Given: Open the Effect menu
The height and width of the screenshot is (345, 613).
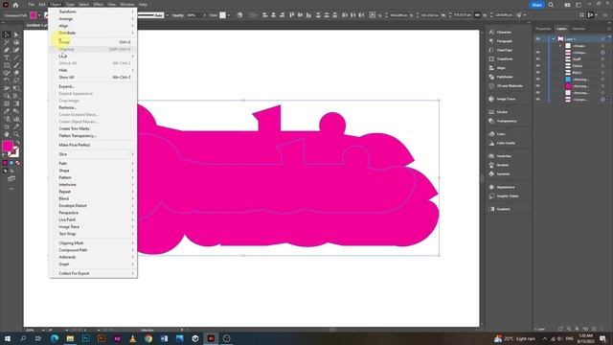Looking at the screenshot, I should pyautogui.click(x=98, y=5).
